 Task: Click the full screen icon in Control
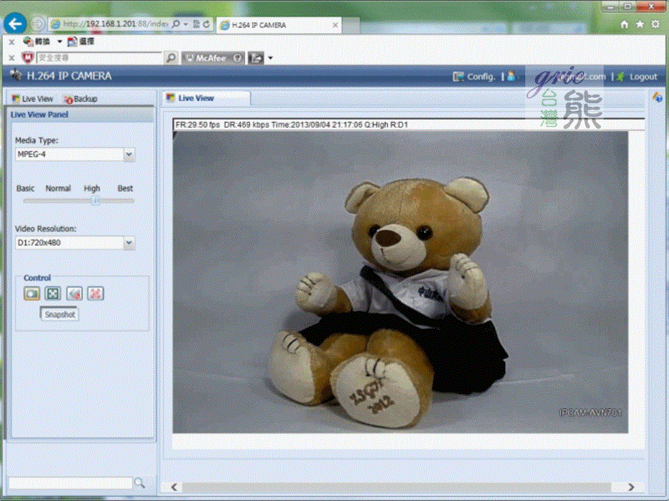point(53,294)
